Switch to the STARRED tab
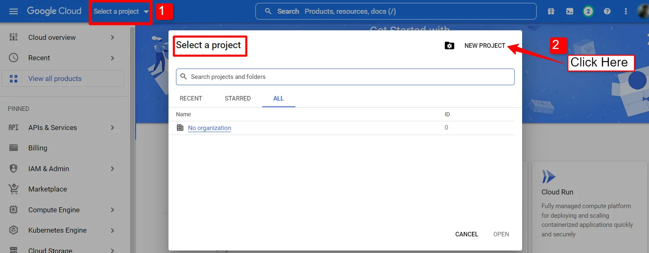 pos(238,98)
